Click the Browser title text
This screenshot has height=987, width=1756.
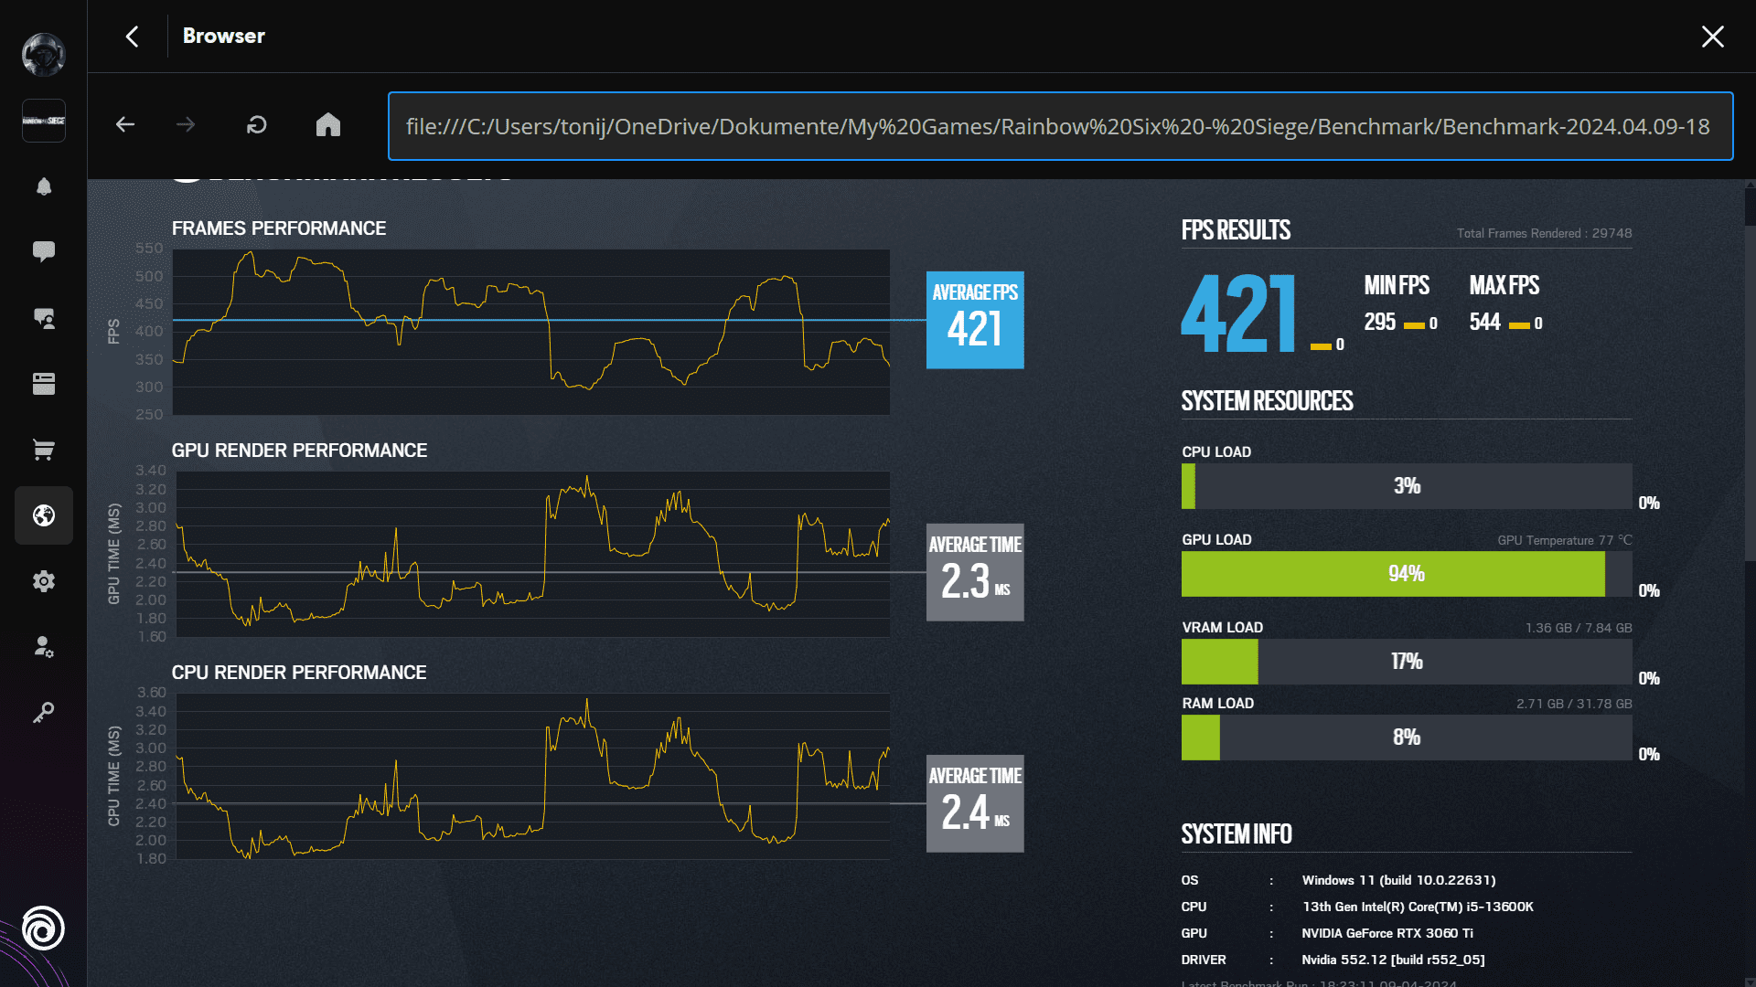[x=224, y=36]
